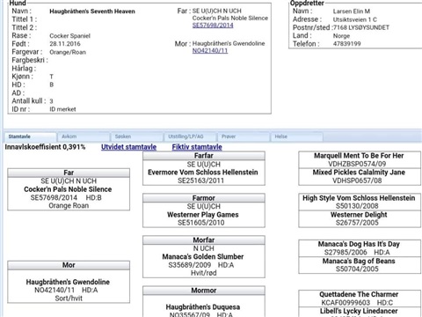422x317 pixels.
Task: Click Evermore Vom Schloss Hellenstein in Farfar box
Action: click(x=203, y=173)
